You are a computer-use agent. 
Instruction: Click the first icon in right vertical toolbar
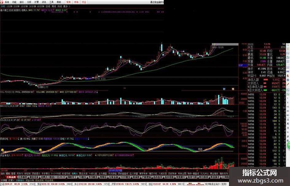288,45
